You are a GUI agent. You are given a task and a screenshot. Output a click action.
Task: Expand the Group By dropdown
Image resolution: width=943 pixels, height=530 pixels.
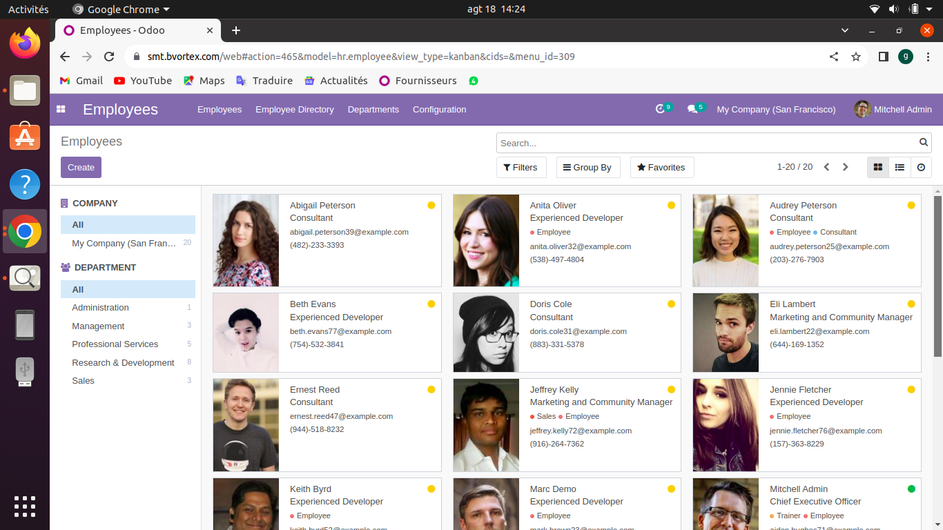pyautogui.click(x=587, y=167)
